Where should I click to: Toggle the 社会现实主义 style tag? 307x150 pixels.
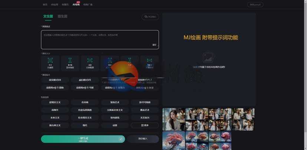point(85,118)
